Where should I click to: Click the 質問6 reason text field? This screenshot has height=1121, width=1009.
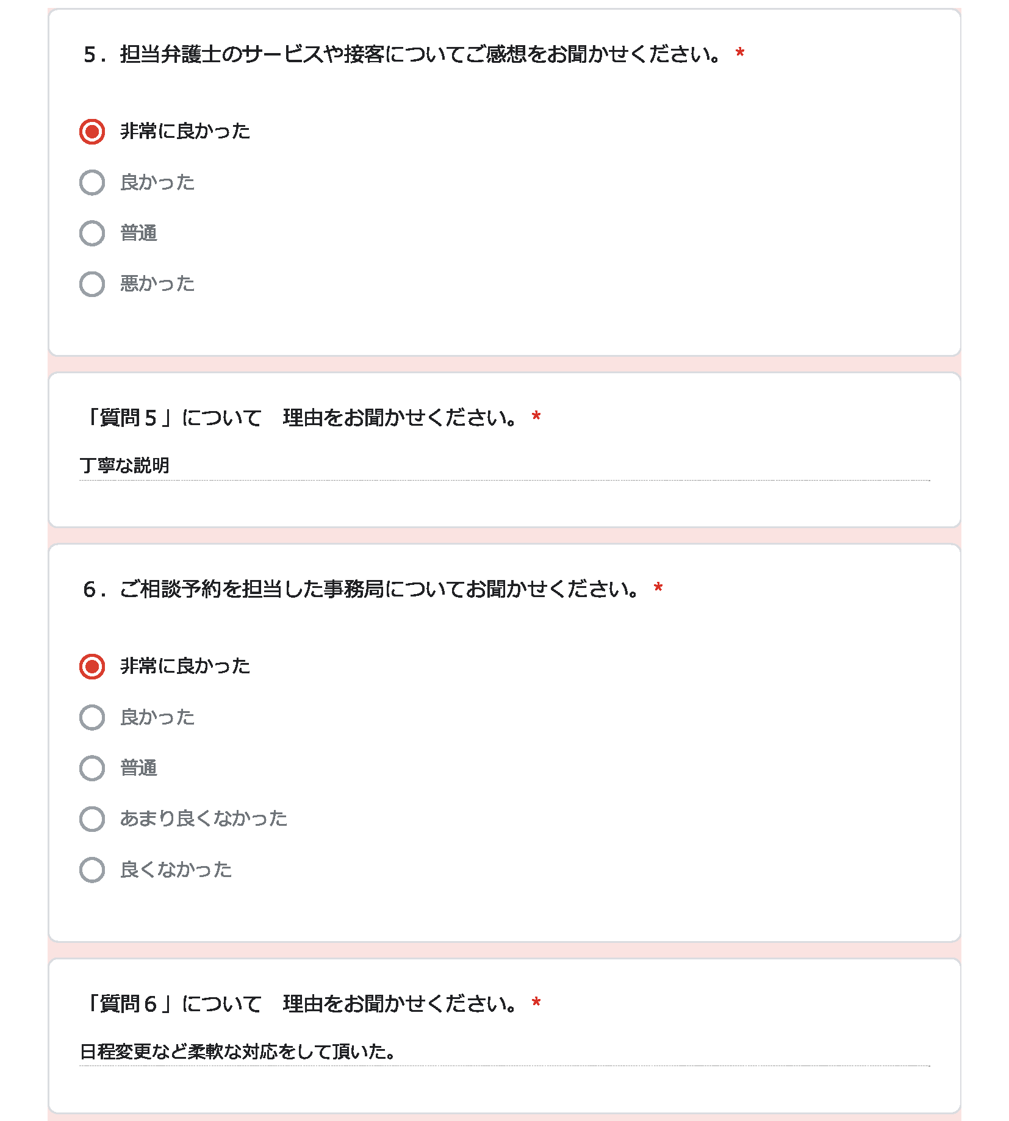tap(504, 1051)
